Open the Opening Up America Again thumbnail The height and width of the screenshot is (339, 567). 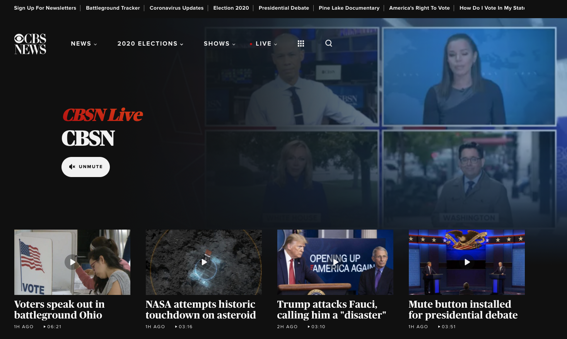click(335, 262)
